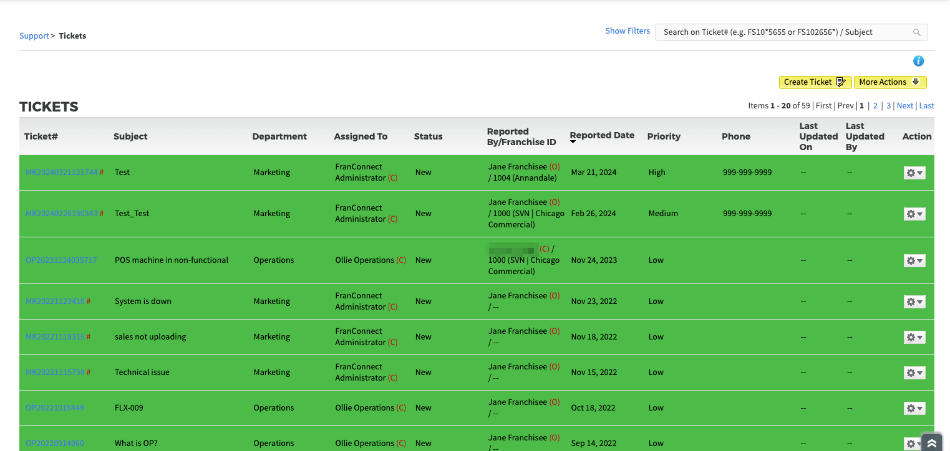950x451 pixels.
Task: Open ticket MK20240226130343
Action: [x=62, y=213]
